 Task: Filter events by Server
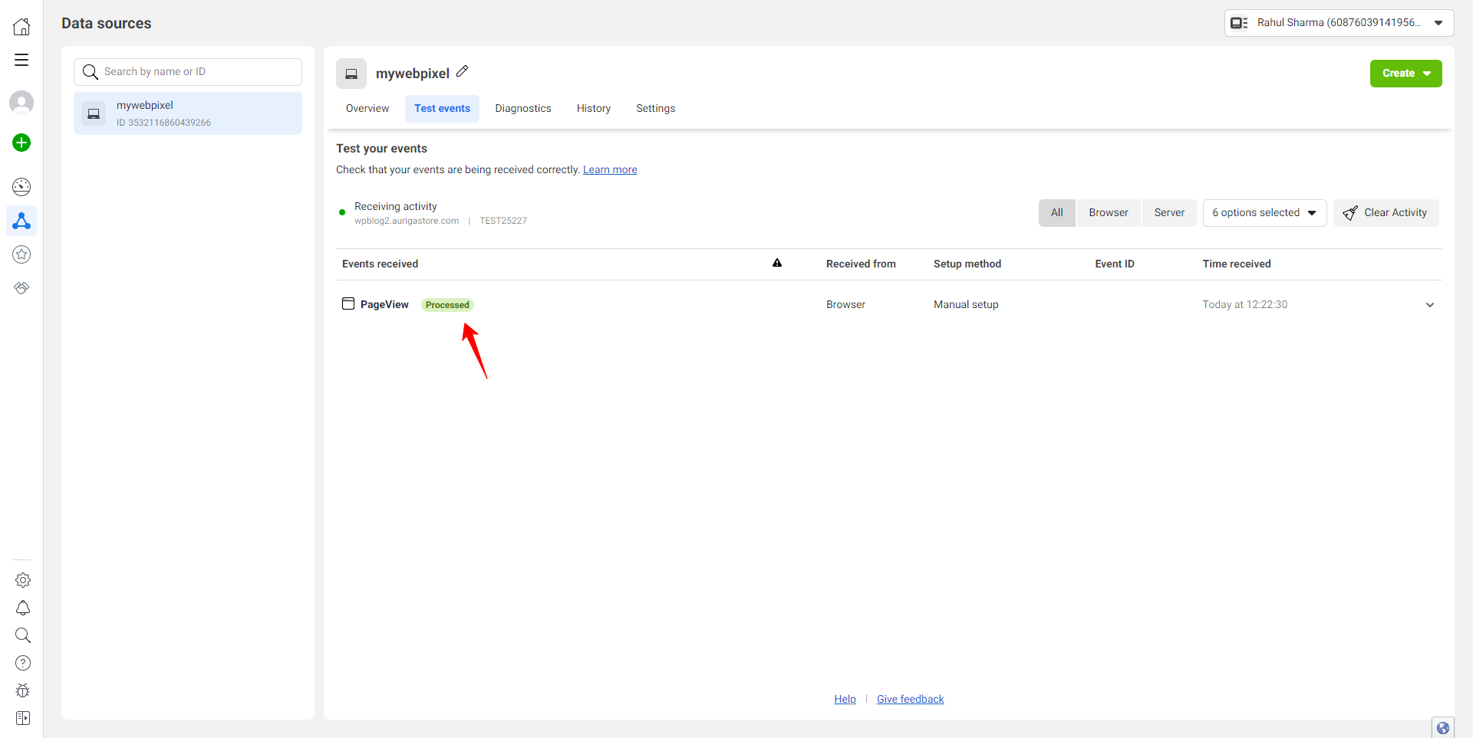click(1169, 213)
